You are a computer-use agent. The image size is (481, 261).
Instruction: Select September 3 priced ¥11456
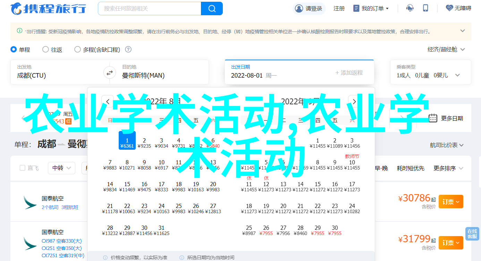(x=352, y=143)
